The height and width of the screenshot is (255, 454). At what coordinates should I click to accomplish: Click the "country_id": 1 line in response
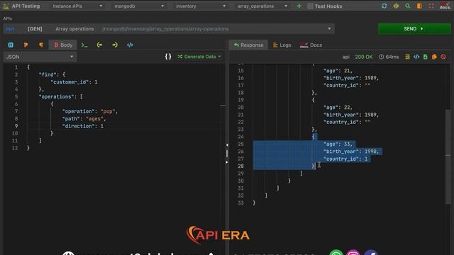(345, 159)
